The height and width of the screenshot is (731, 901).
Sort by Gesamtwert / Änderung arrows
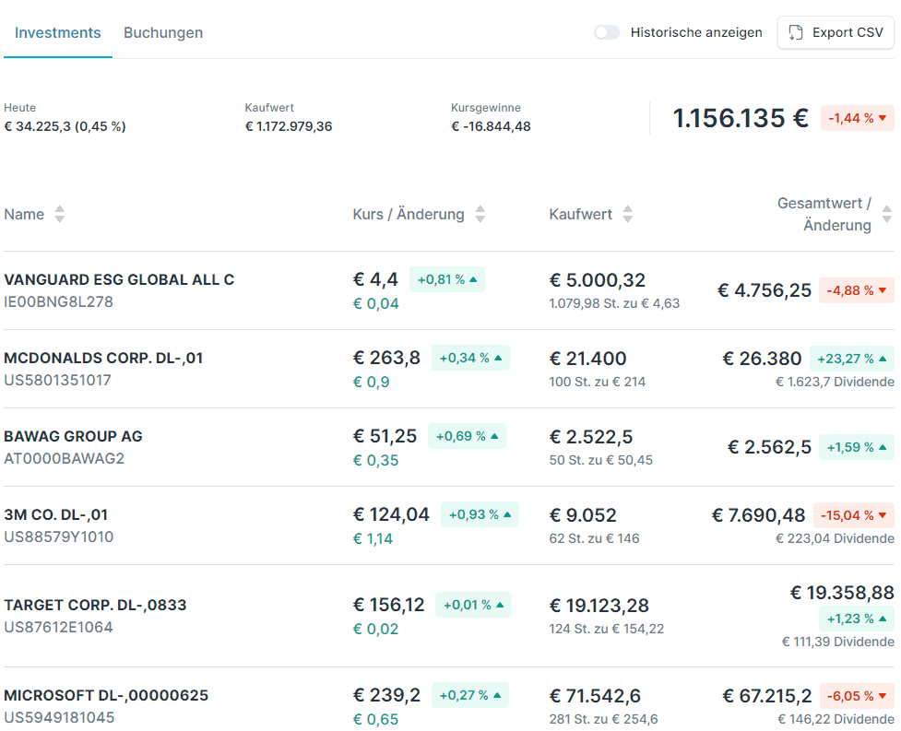tap(886, 214)
